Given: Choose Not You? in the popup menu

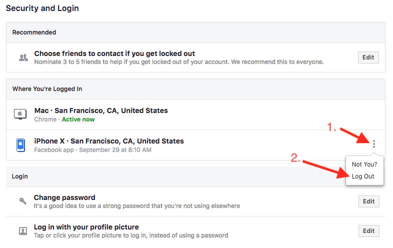Looking at the screenshot, I should coord(364,164).
